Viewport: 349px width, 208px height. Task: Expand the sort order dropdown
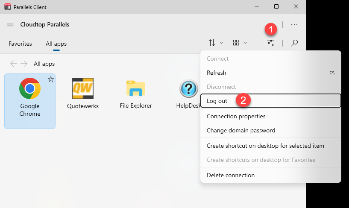pos(216,43)
